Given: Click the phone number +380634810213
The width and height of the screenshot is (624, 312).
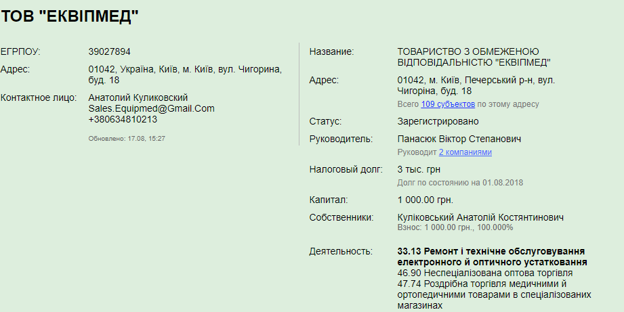Looking at the screenshot, I should 123,119.
